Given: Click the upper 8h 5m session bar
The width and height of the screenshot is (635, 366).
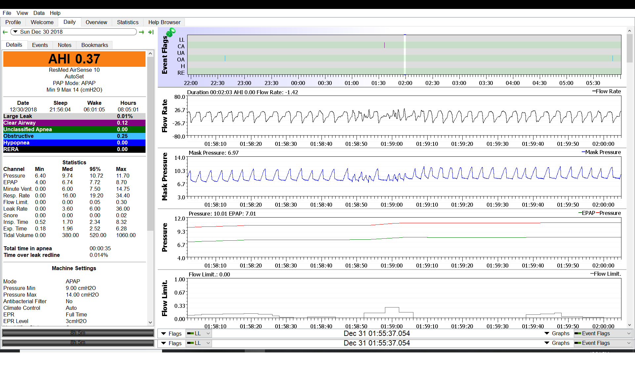Looking at the screenshot, I should coord(78,333).
